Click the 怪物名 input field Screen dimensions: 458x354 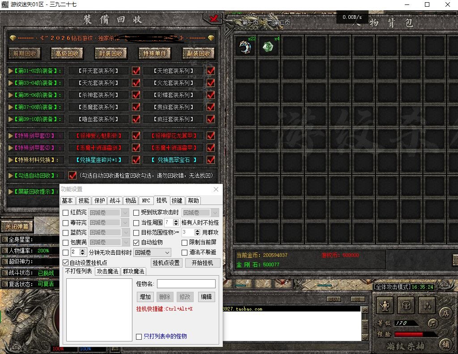tap(187, 284)
